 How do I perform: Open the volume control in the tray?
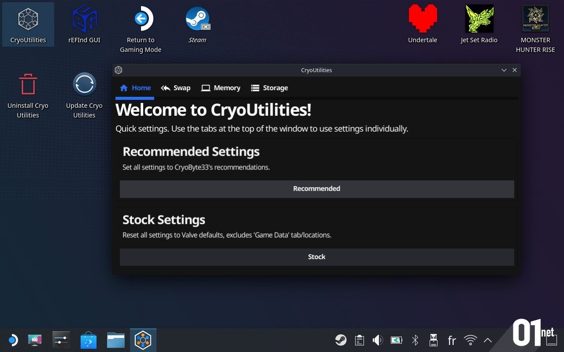click(x=378, y=340)
